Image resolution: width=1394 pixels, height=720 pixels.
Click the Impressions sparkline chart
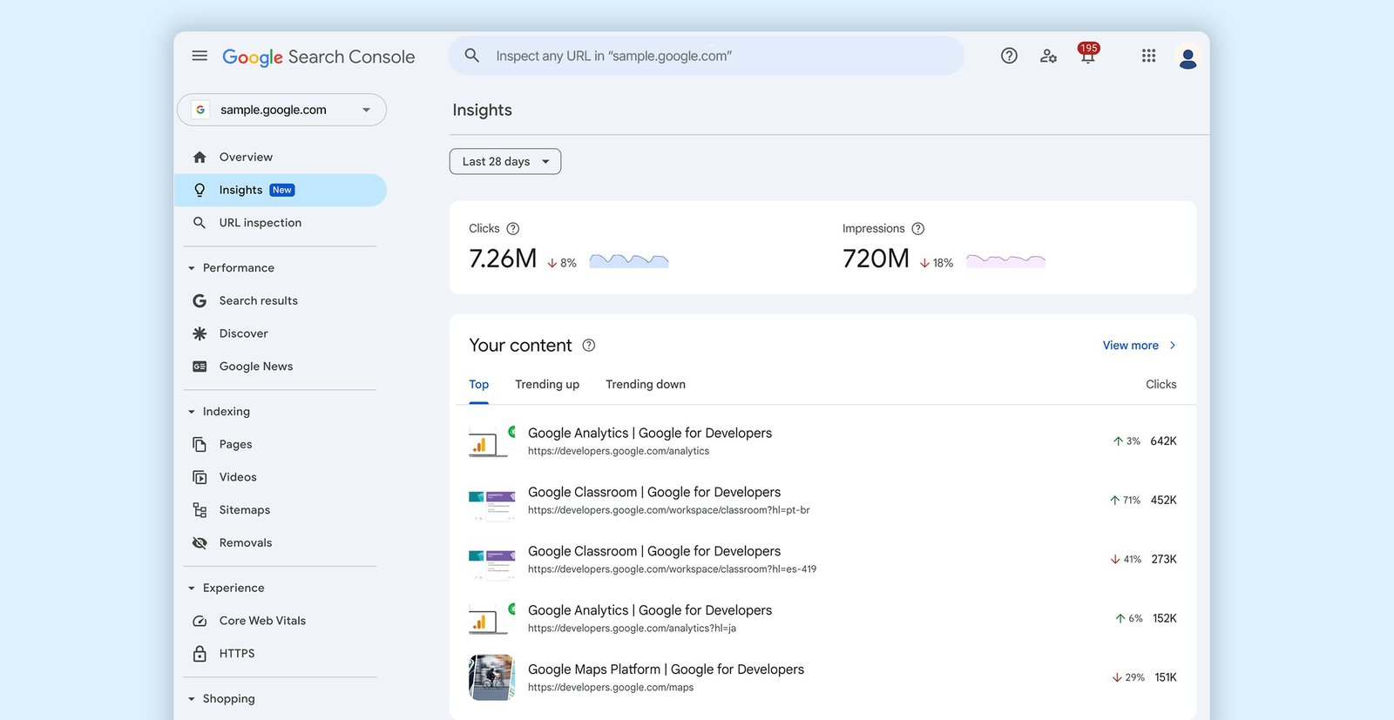point(1005,260)
